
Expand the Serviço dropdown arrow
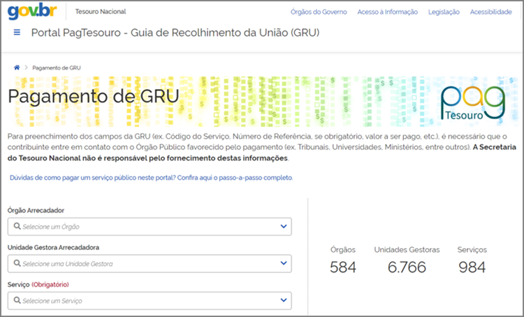(x=283, y=301)
